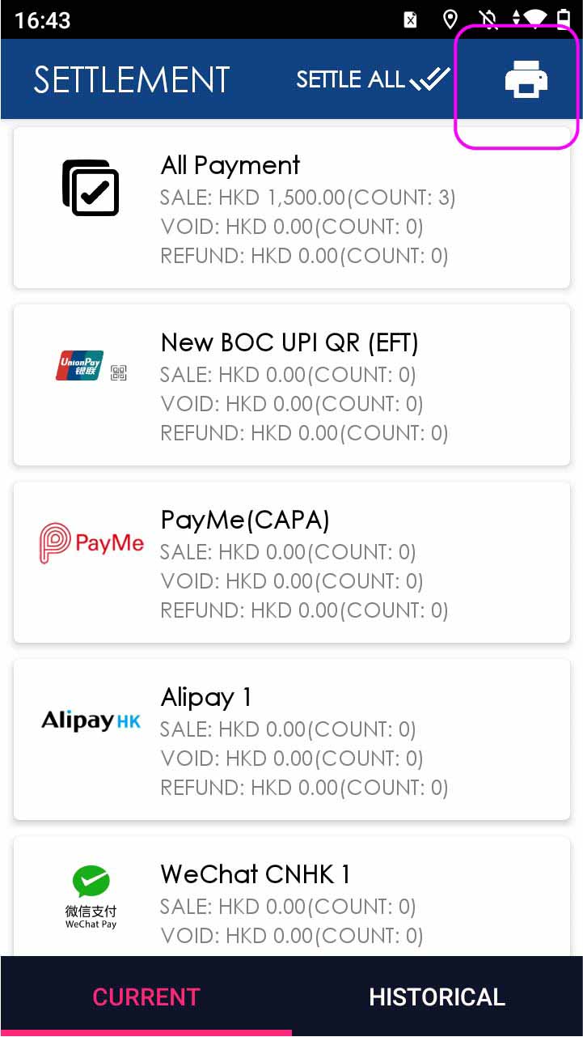Tap the battery icon in status bar
The image size is (583, 1037).
pos(564,19)
